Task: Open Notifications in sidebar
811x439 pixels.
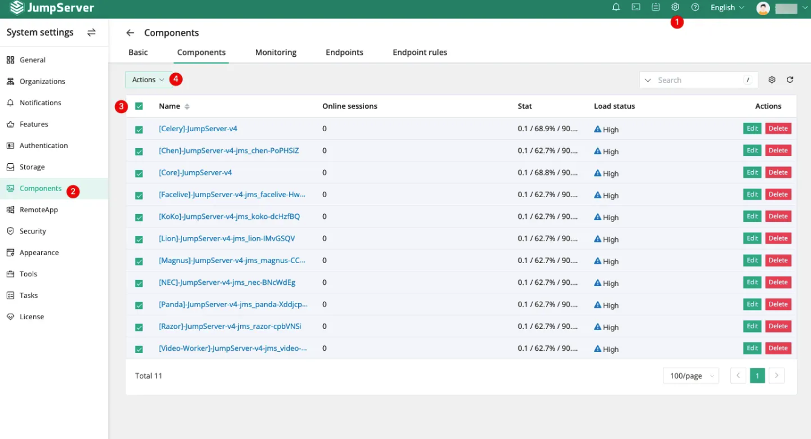Action: [x=54, y=103]
